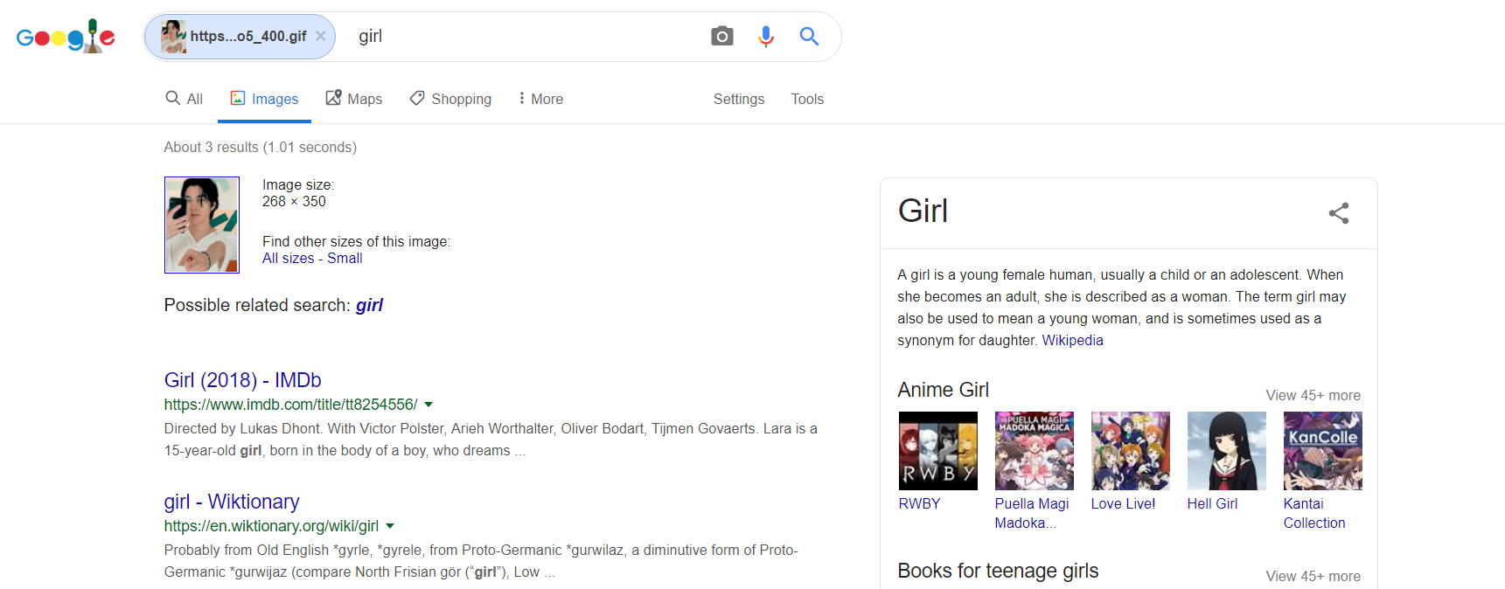Open the 'Girl (2018) - IMDb' result
This screenshot has width=1505, height=589.
pos(243,380)
